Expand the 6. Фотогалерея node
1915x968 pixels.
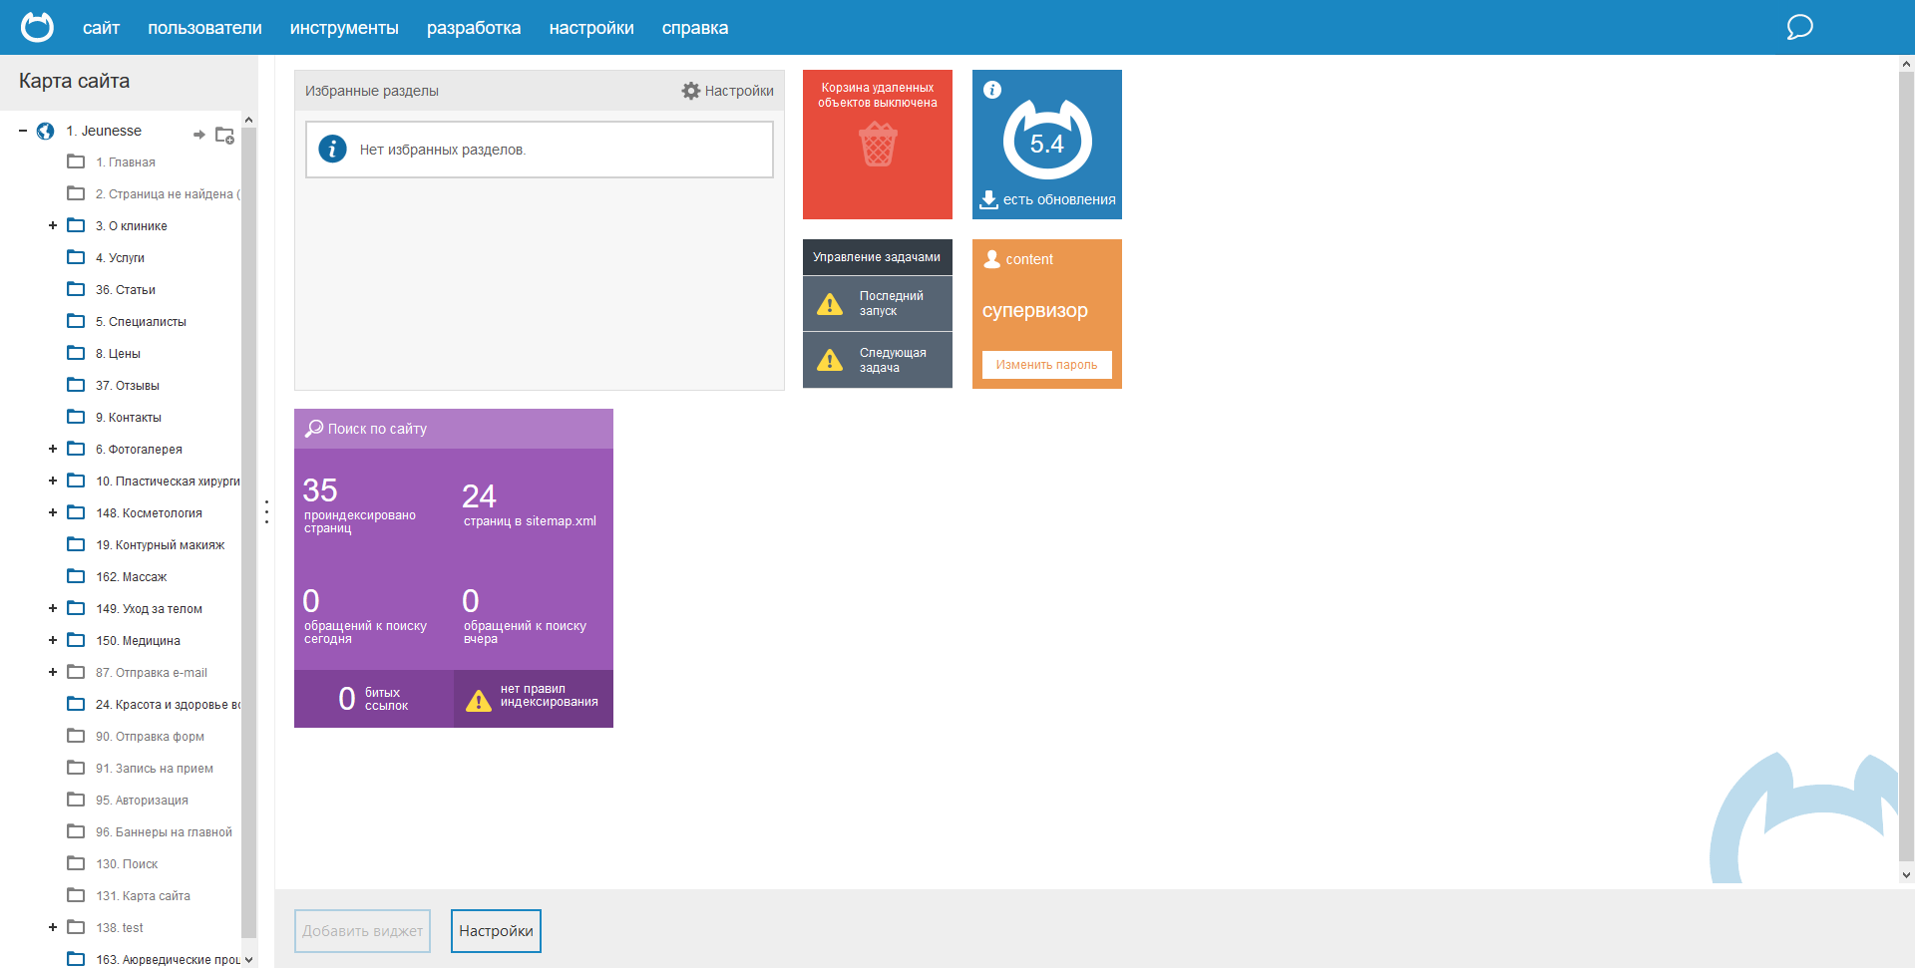53,449
